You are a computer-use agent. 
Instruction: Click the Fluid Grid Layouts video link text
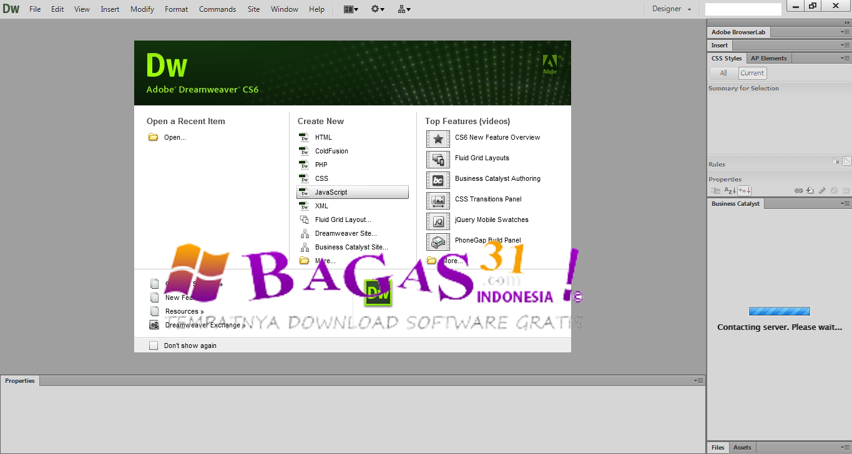click(x=482, y=158)
